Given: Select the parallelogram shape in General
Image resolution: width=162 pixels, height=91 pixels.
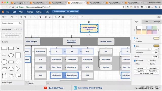Looking at the screenshot, I should point(4,69).
